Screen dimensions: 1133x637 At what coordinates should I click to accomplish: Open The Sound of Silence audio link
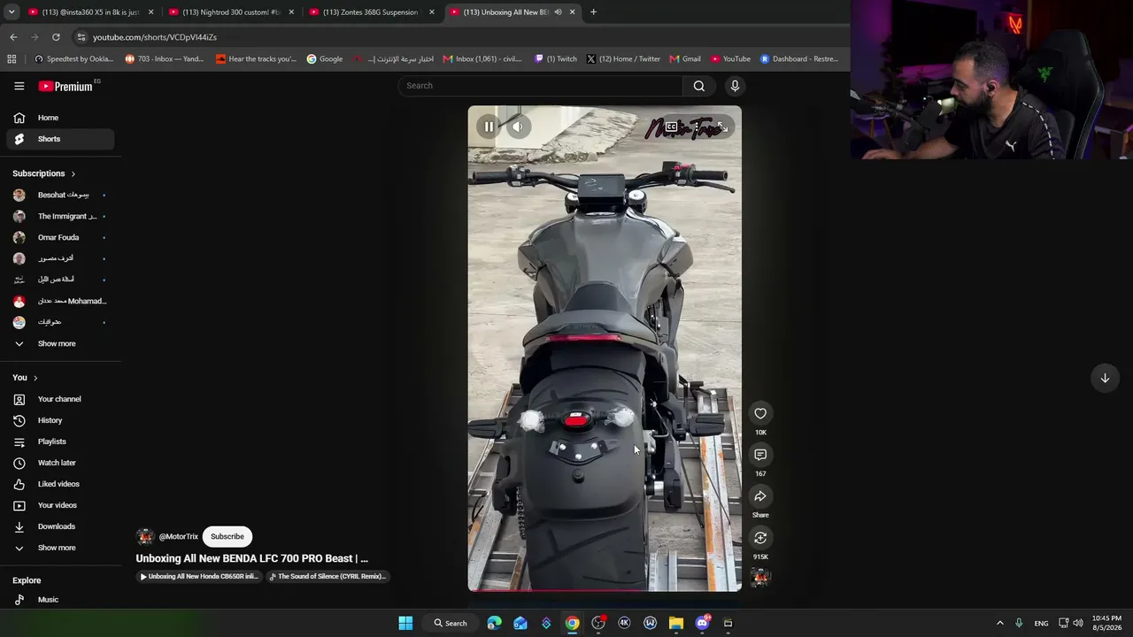(328, 576)
